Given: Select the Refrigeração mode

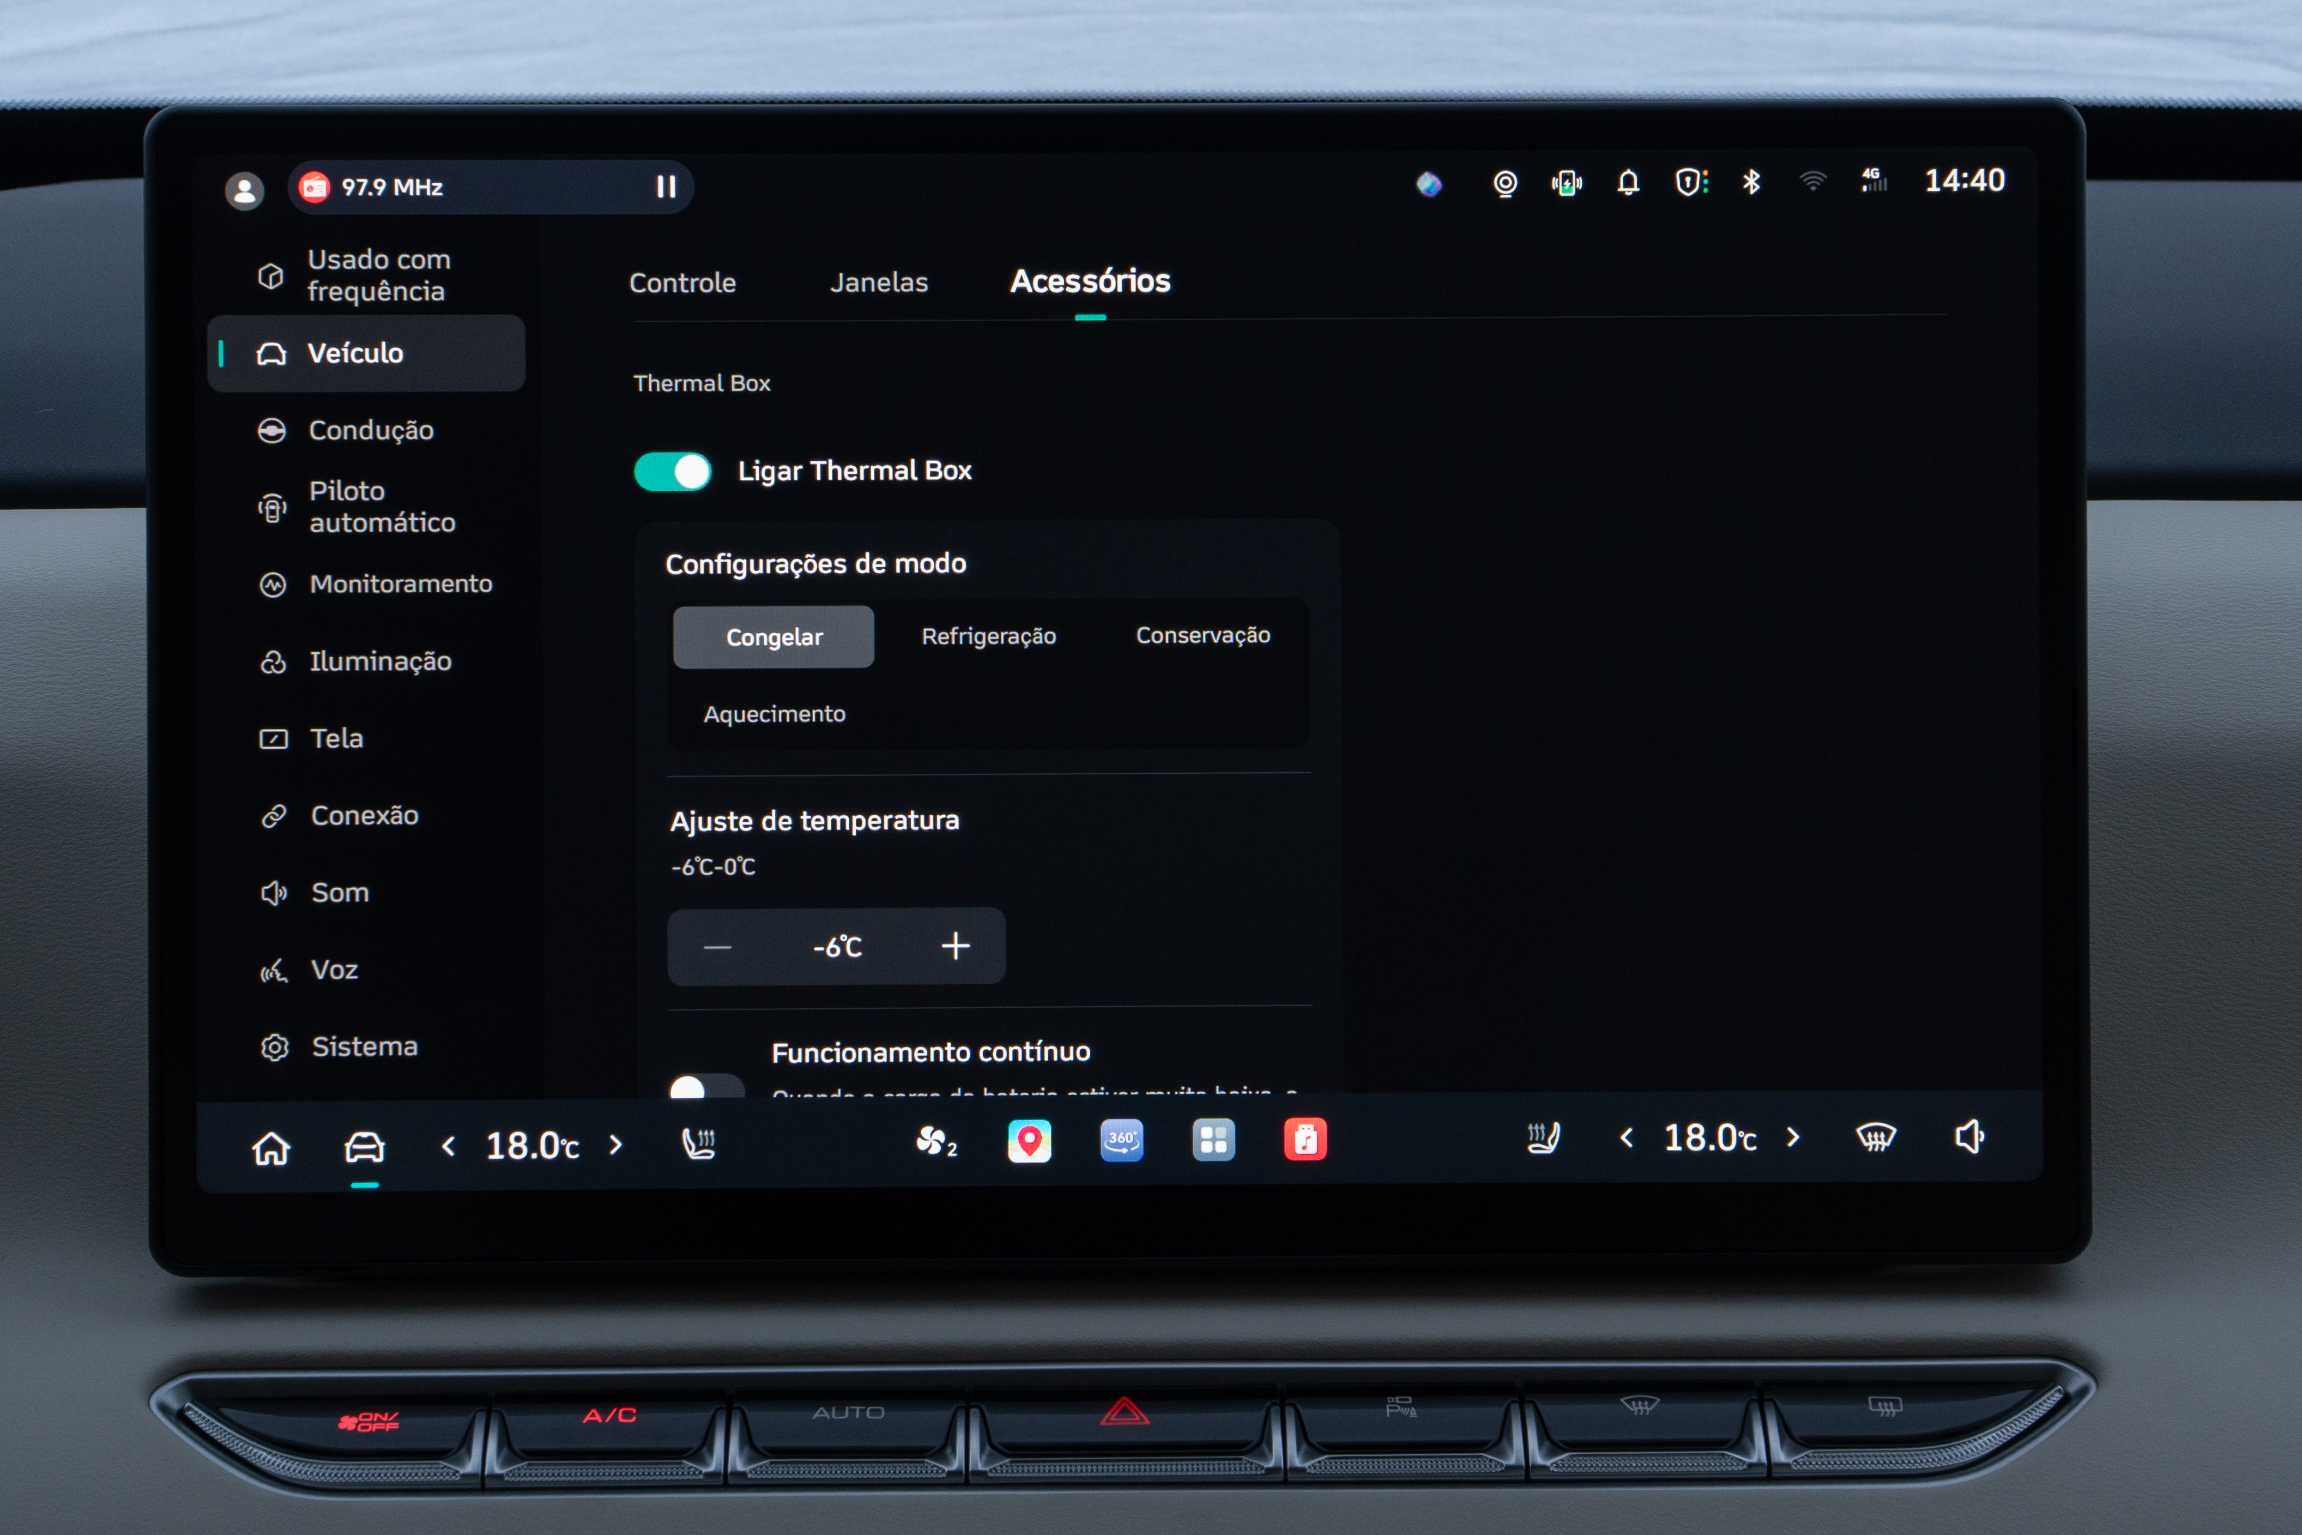Looking at the screenshot, I should click(988, 636).
